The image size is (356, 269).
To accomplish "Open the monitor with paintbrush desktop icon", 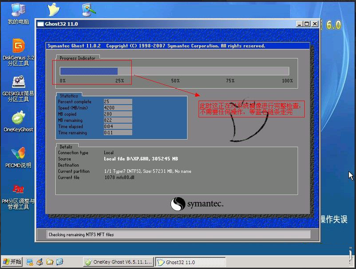I will pyautogui.click(x=88, y=9).
